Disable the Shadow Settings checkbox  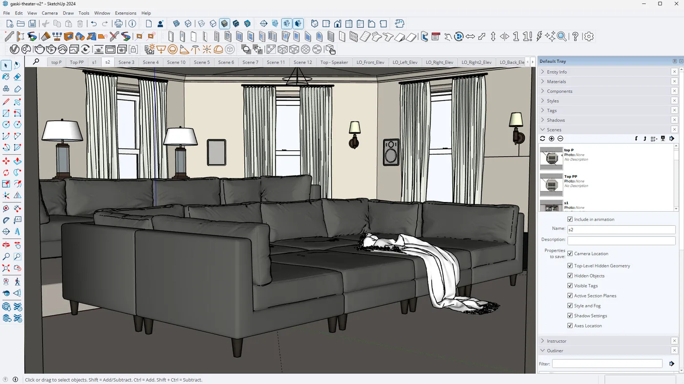coord(570,316)
